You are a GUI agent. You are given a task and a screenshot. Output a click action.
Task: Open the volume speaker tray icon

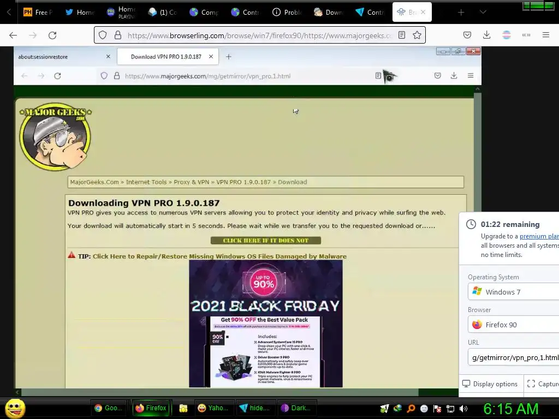pyautogui.click(x=463, y=409)
